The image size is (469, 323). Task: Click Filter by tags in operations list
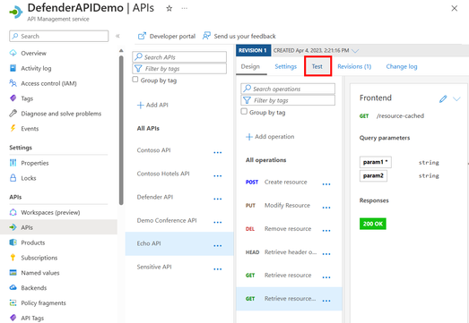coord(288,100)
